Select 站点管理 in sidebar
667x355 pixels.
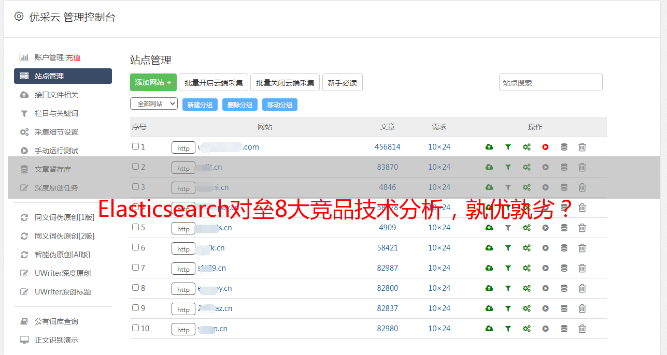(63, 76)
